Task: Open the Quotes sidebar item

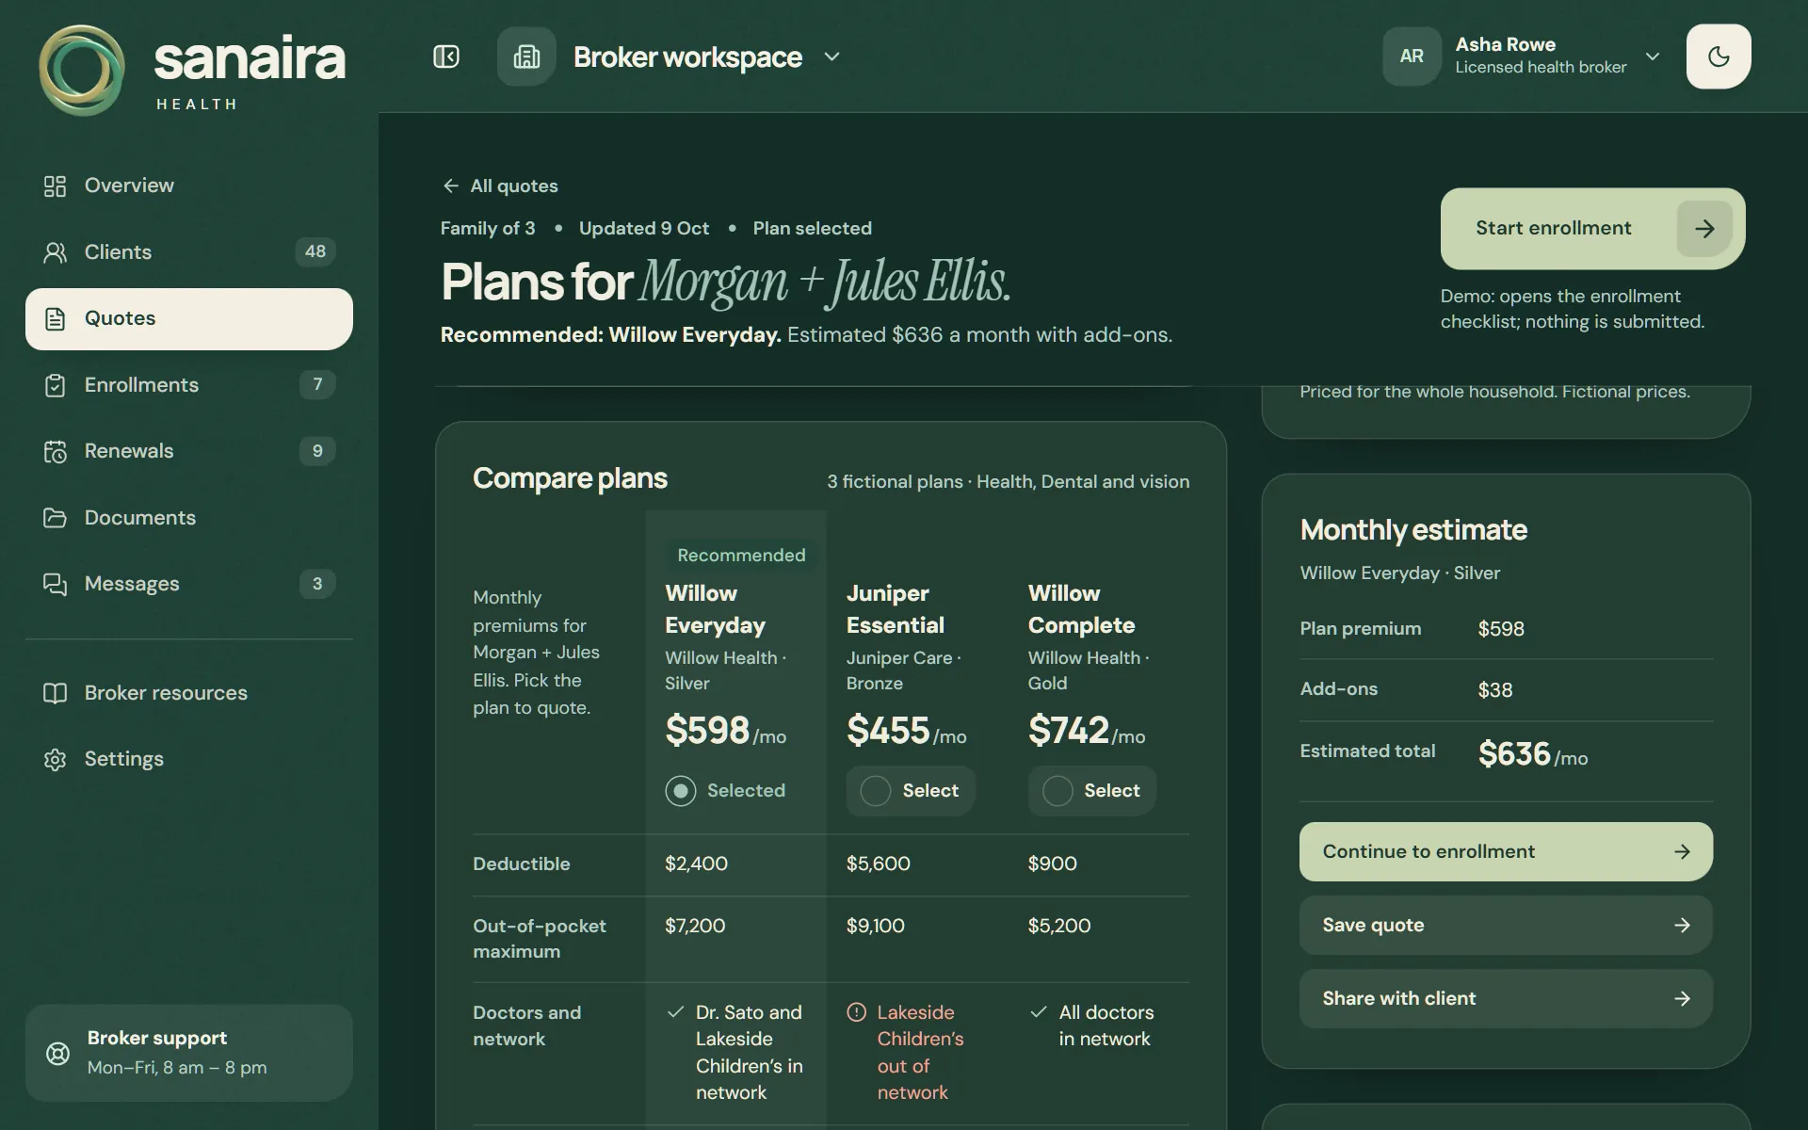Action: 189,318
